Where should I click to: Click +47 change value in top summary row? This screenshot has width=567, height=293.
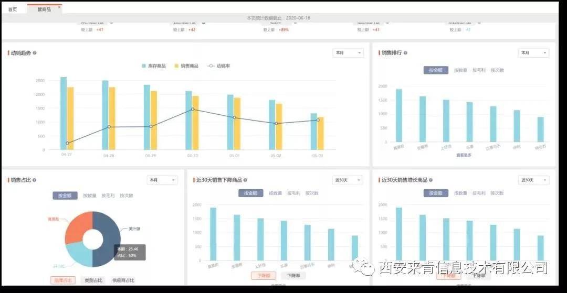pyautogui.click(x=99, y=29)
